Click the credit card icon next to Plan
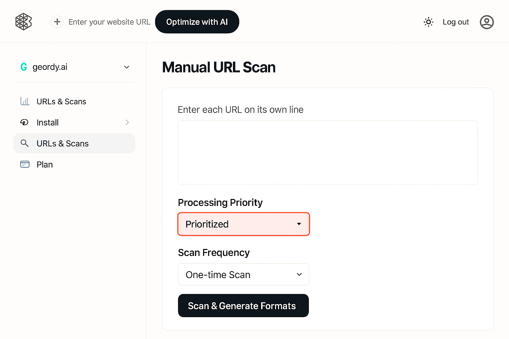 pos(25,164)
